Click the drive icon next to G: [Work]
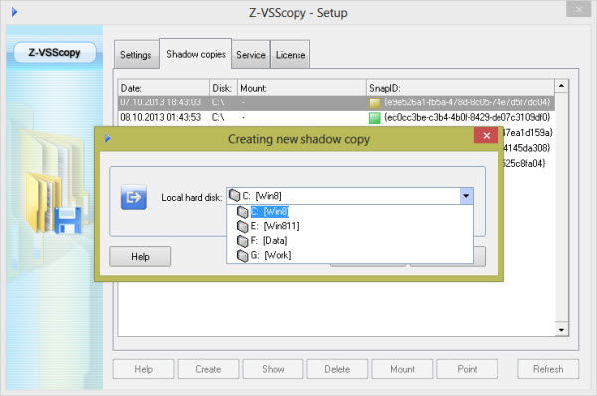Image resolution: width=597 pixels, height=396 pixels. (x=242, y=255)
